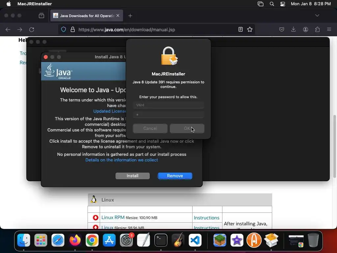
Task: Open the Firefox View icon
Action: point(41,16)
